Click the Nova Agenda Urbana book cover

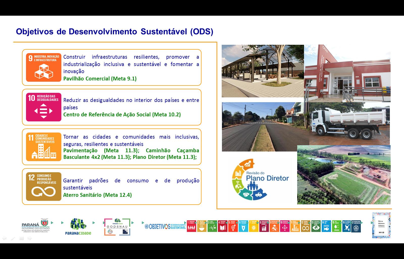381,225
